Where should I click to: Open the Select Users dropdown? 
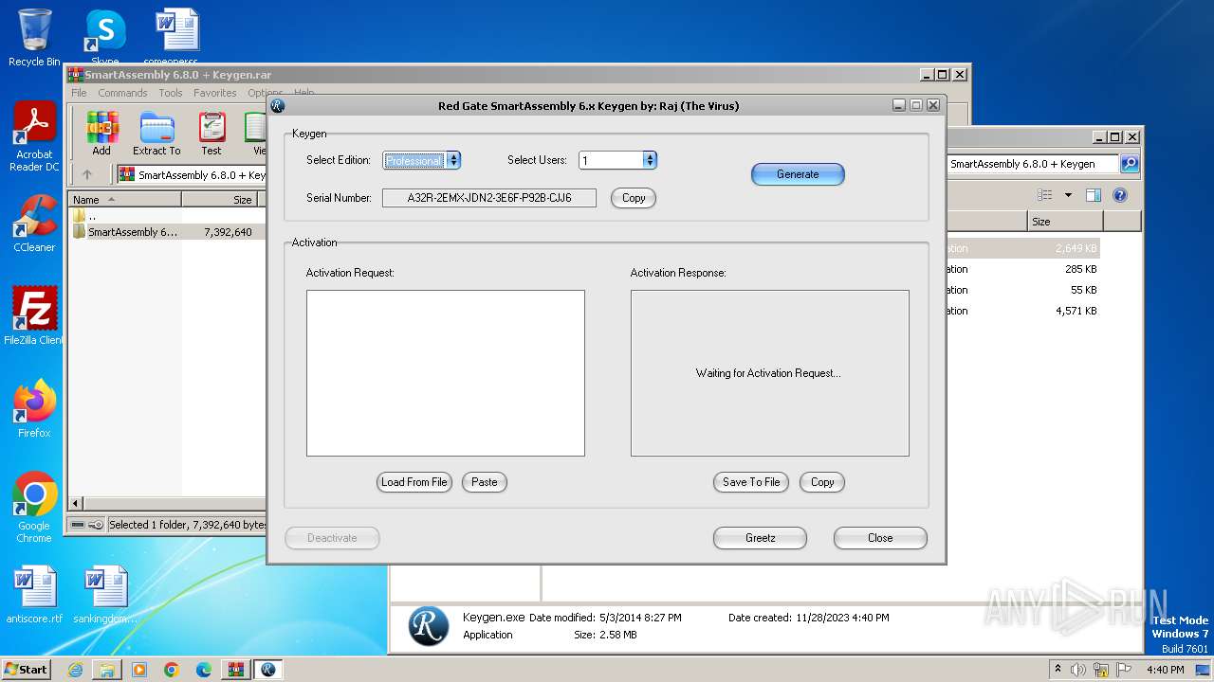click(650, 160)
